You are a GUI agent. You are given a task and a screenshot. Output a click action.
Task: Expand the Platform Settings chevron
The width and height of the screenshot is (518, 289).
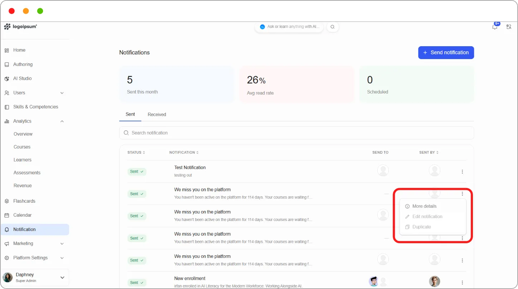[x=62, y=258]
